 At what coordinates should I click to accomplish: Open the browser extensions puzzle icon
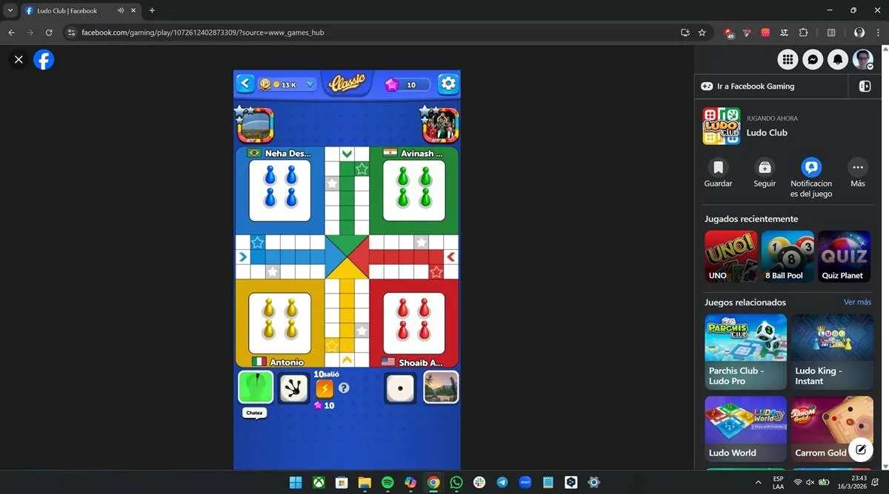(803, 33)
